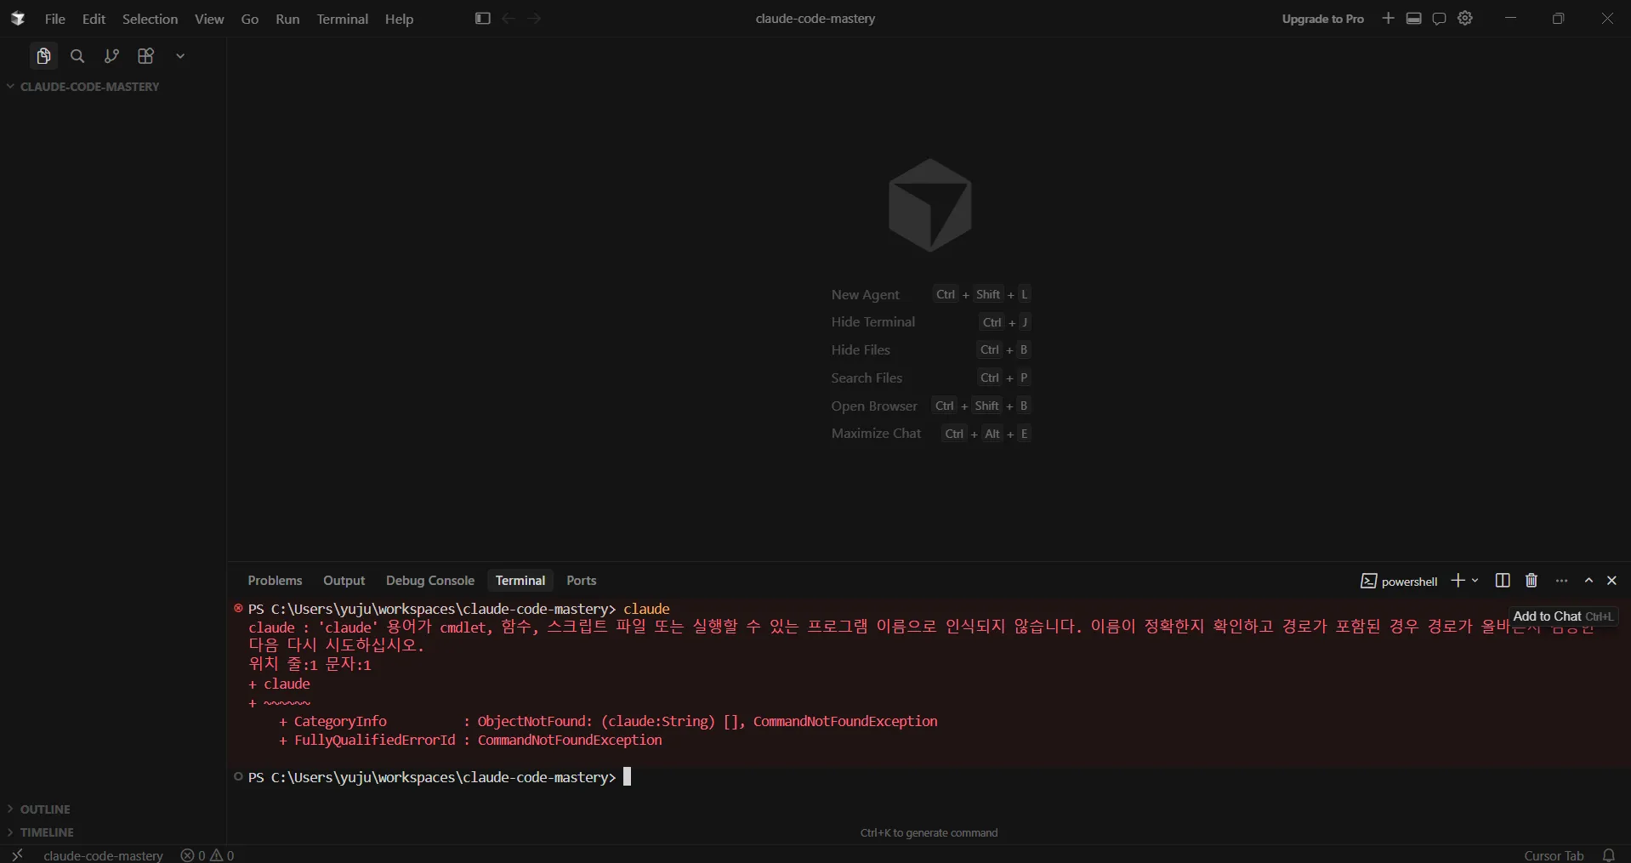
Task: Open the Search panel
Action: click(x=77, y=56)
